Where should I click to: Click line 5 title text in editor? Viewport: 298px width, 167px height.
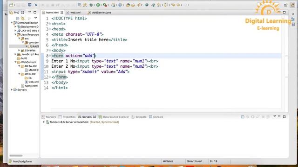[88, 40]
